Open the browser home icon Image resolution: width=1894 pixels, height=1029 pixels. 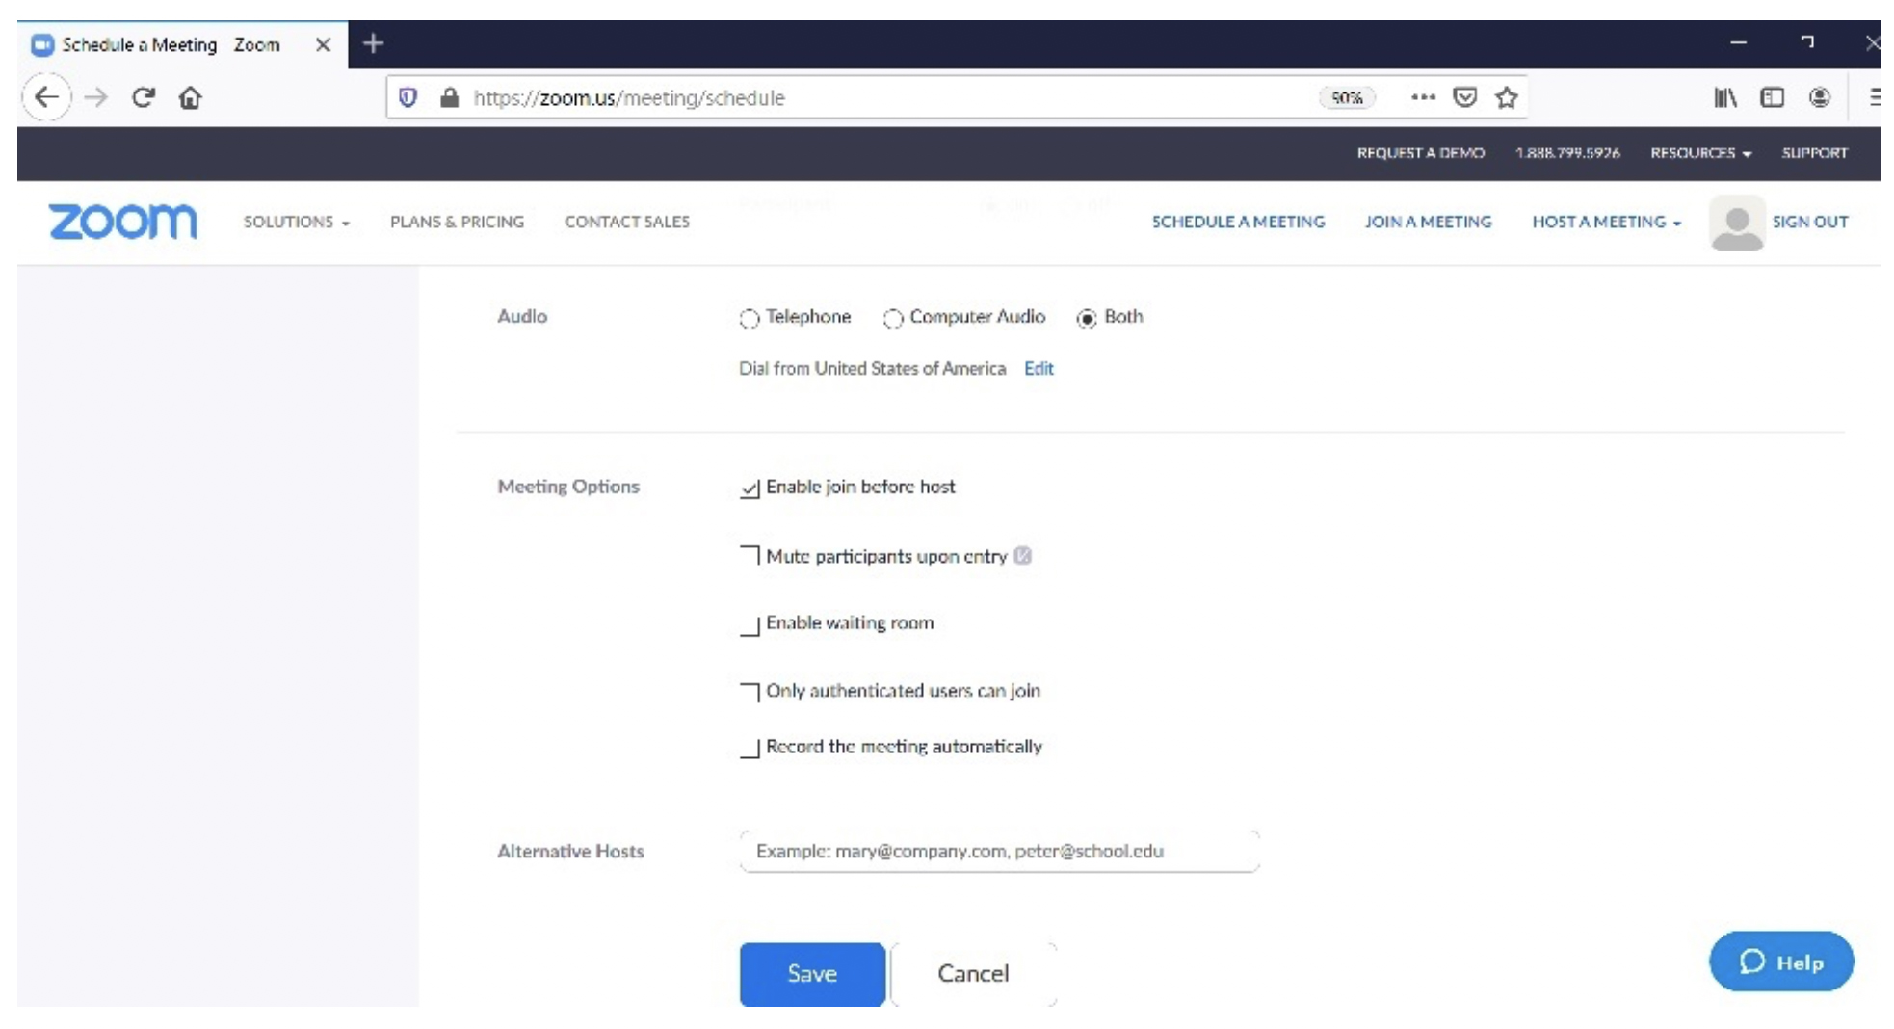coord(191,97)
